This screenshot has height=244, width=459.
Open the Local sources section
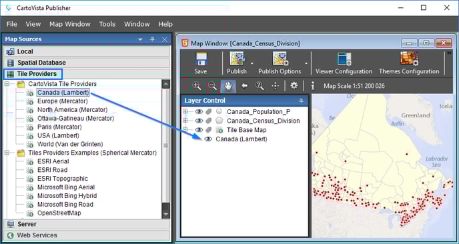[x=86, y=51]
